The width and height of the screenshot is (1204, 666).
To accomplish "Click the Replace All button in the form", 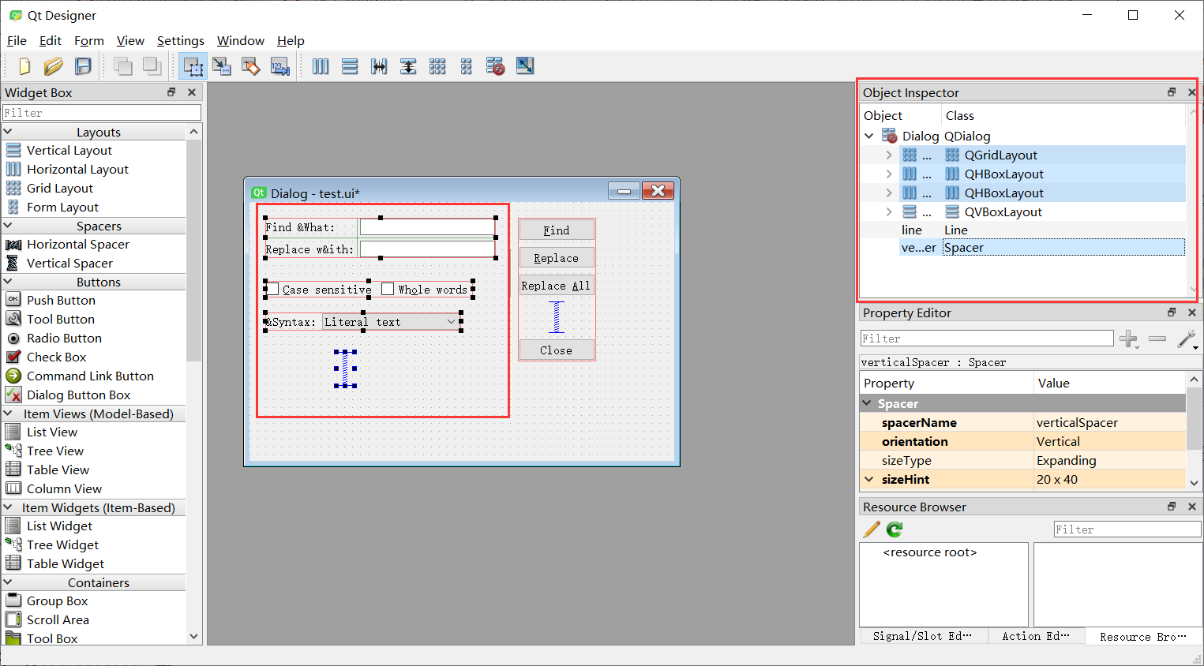I will (557, 286).
